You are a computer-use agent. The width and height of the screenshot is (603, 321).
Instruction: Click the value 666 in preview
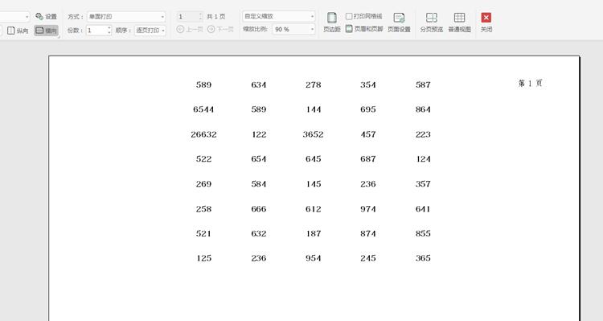259,209
